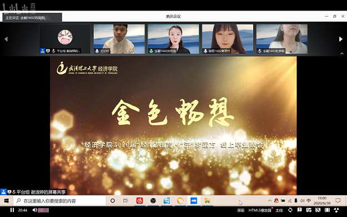This screenshot has height=217, width=347.
Task: Open the HTML5播放器 player option
Action: pyautogui.click(x=260, y=210)
